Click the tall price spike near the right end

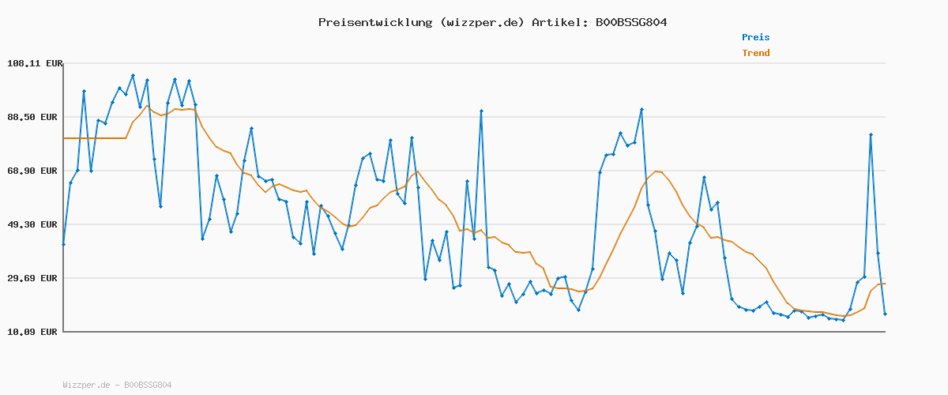coord(871,135)
